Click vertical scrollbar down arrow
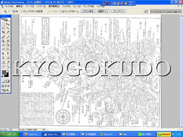The width and height of the screenshot is (183, 137). [181, 127]
